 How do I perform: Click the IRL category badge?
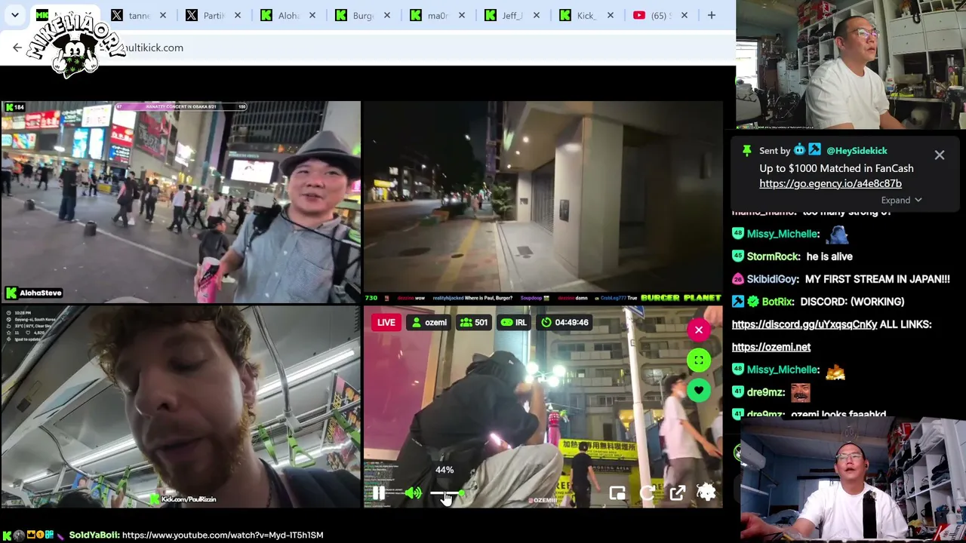tap(514, 323)
